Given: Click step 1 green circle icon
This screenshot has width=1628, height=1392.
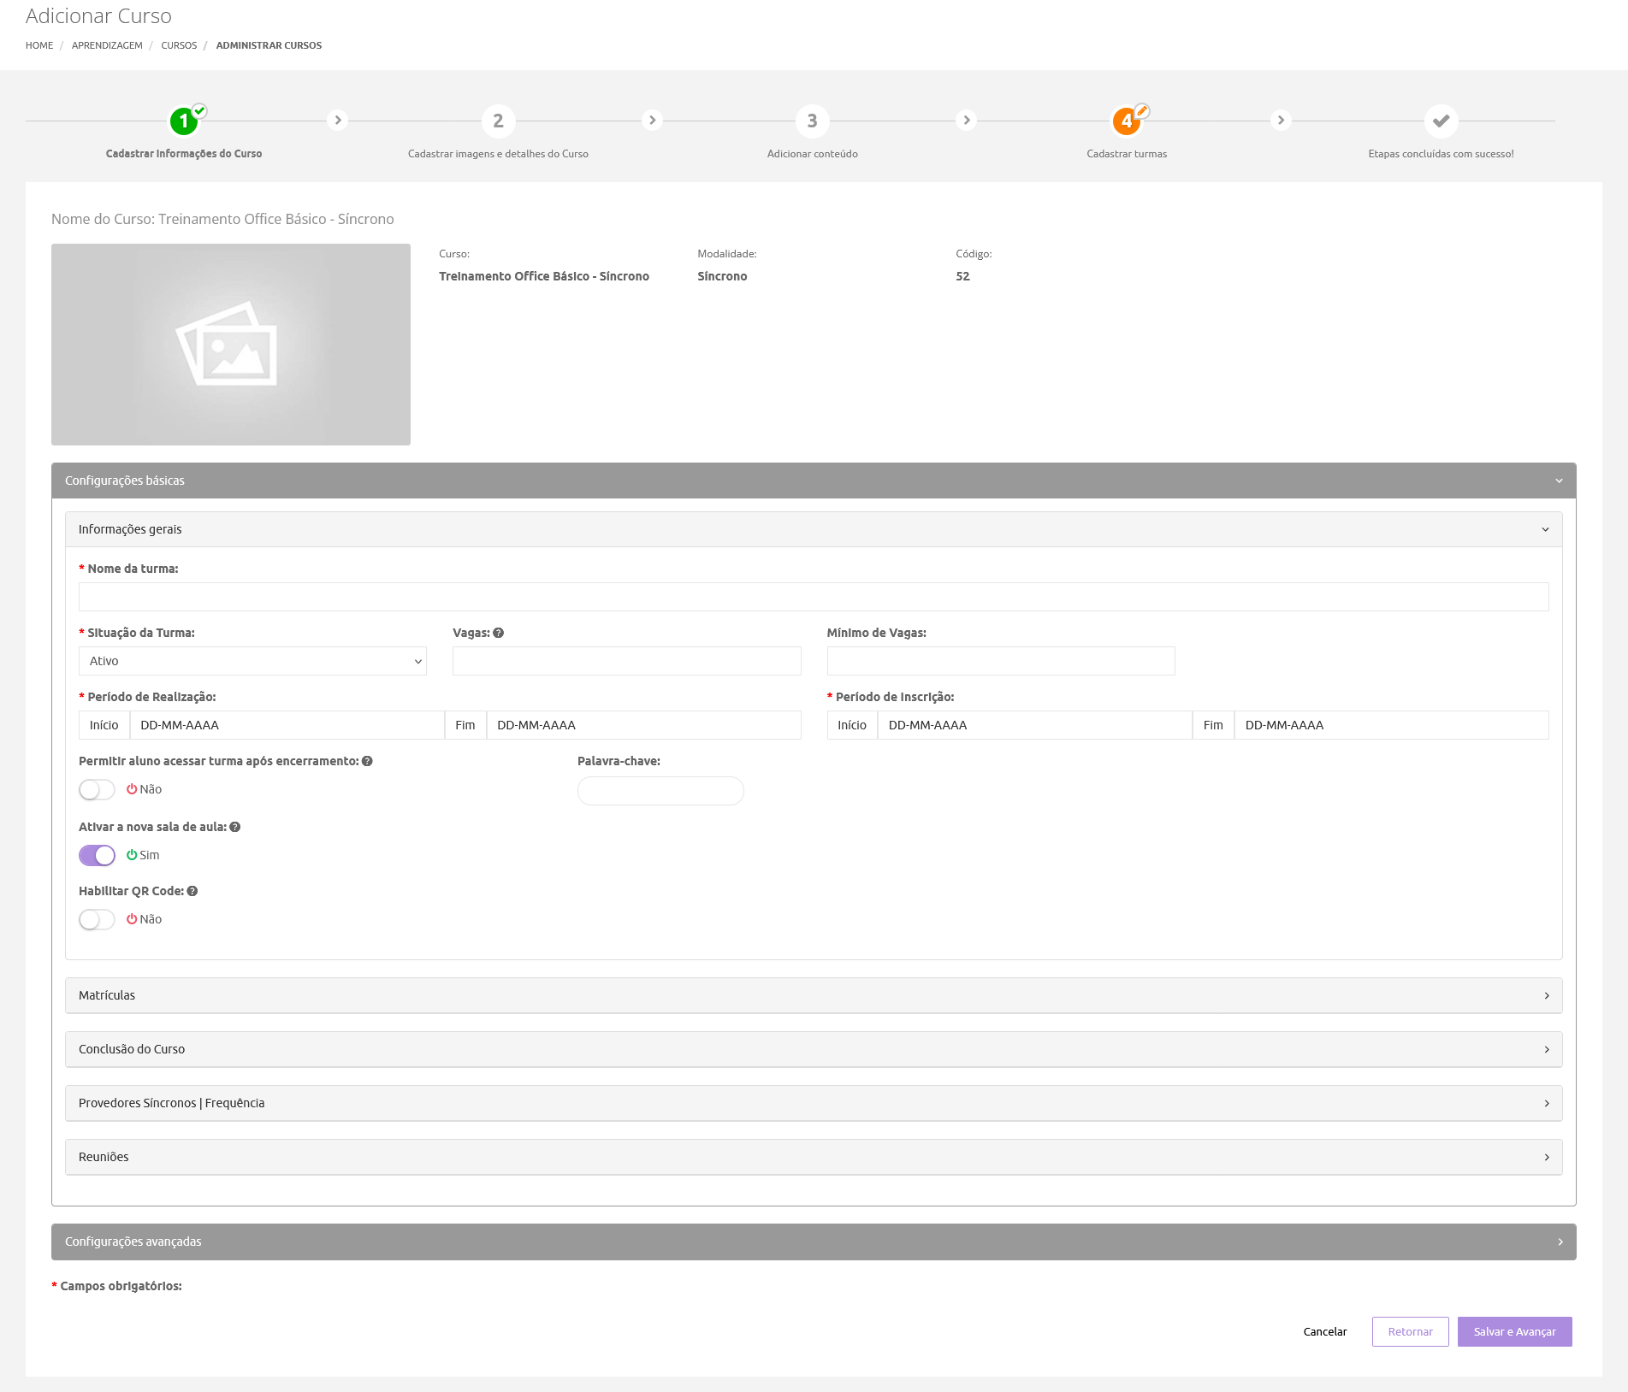Looking at the screenshot, I should [184, 121].
